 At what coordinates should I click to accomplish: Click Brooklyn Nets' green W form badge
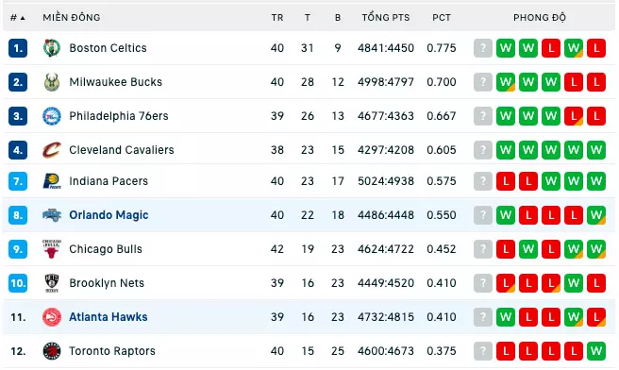(x=574, y=283)
